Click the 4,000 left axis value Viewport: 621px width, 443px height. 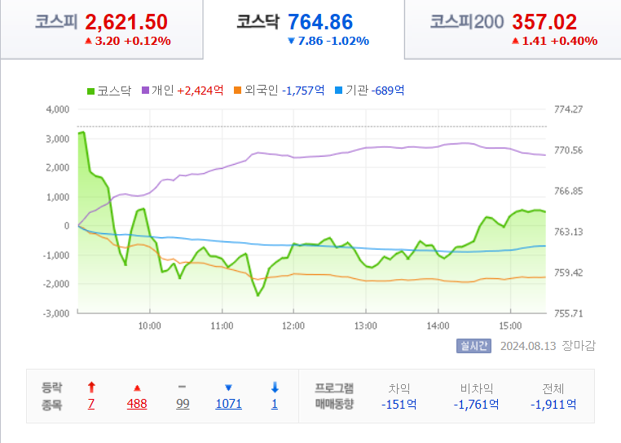58,109
